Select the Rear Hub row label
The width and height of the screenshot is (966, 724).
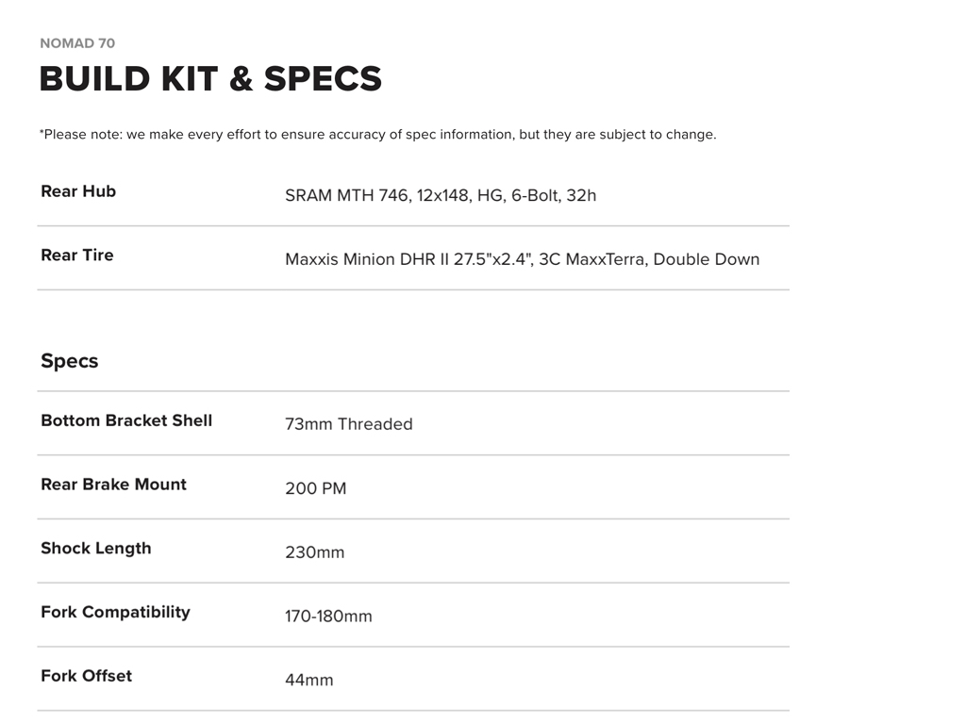coord(78,191)
